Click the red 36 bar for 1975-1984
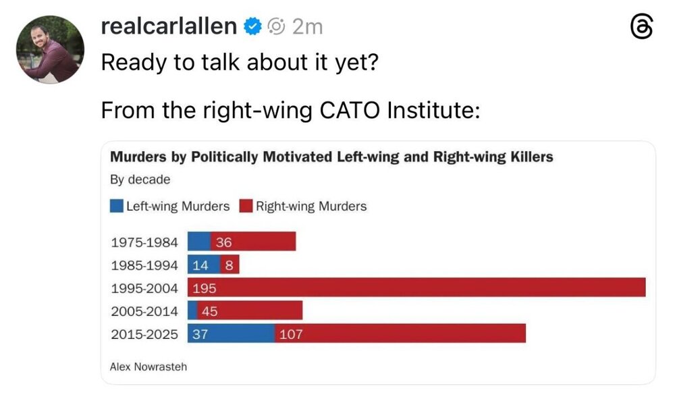The height and width of the screenshot is (399, 675). 253,242
